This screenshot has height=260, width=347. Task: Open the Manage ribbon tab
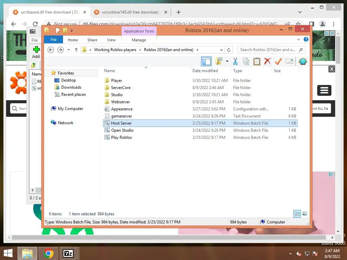139,40
